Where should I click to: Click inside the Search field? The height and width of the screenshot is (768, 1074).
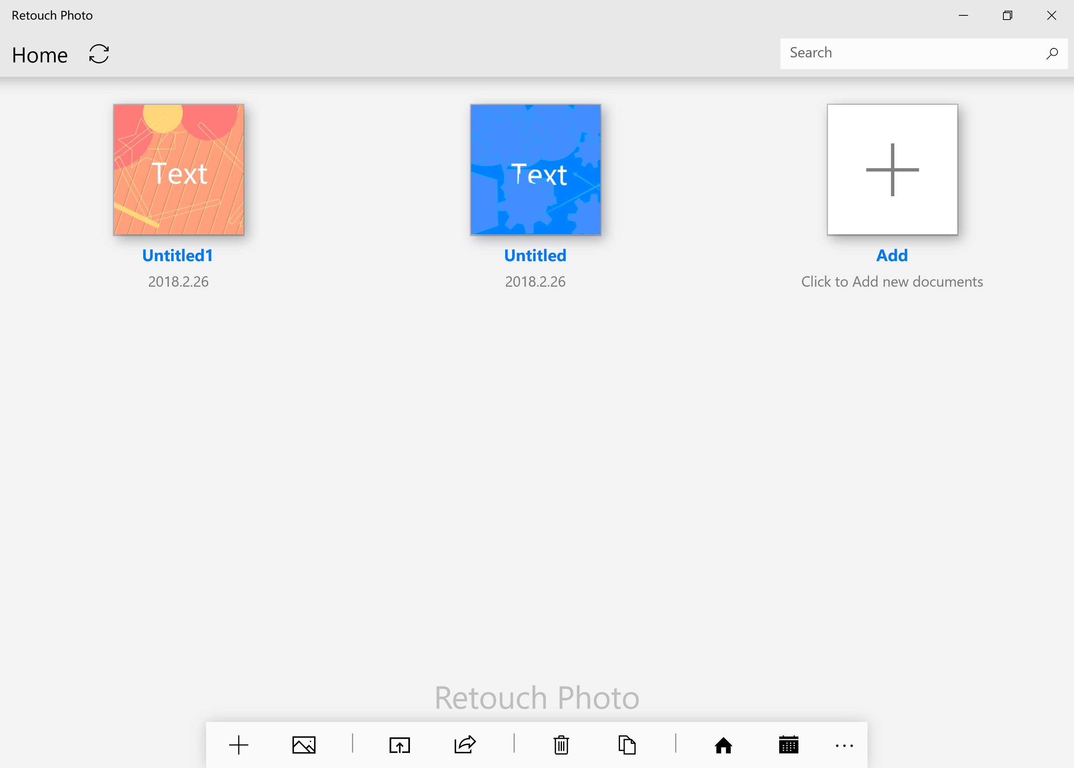coord(908,53)
